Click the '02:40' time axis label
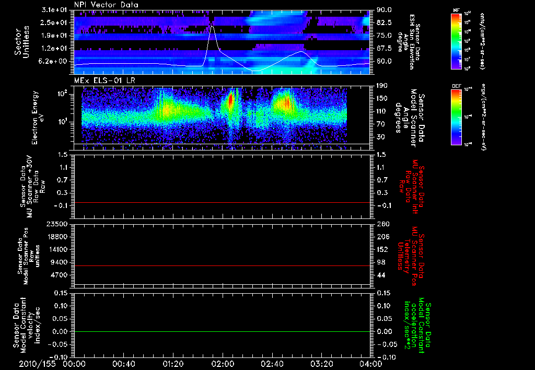Screen dimensions: 535x370 272,364
